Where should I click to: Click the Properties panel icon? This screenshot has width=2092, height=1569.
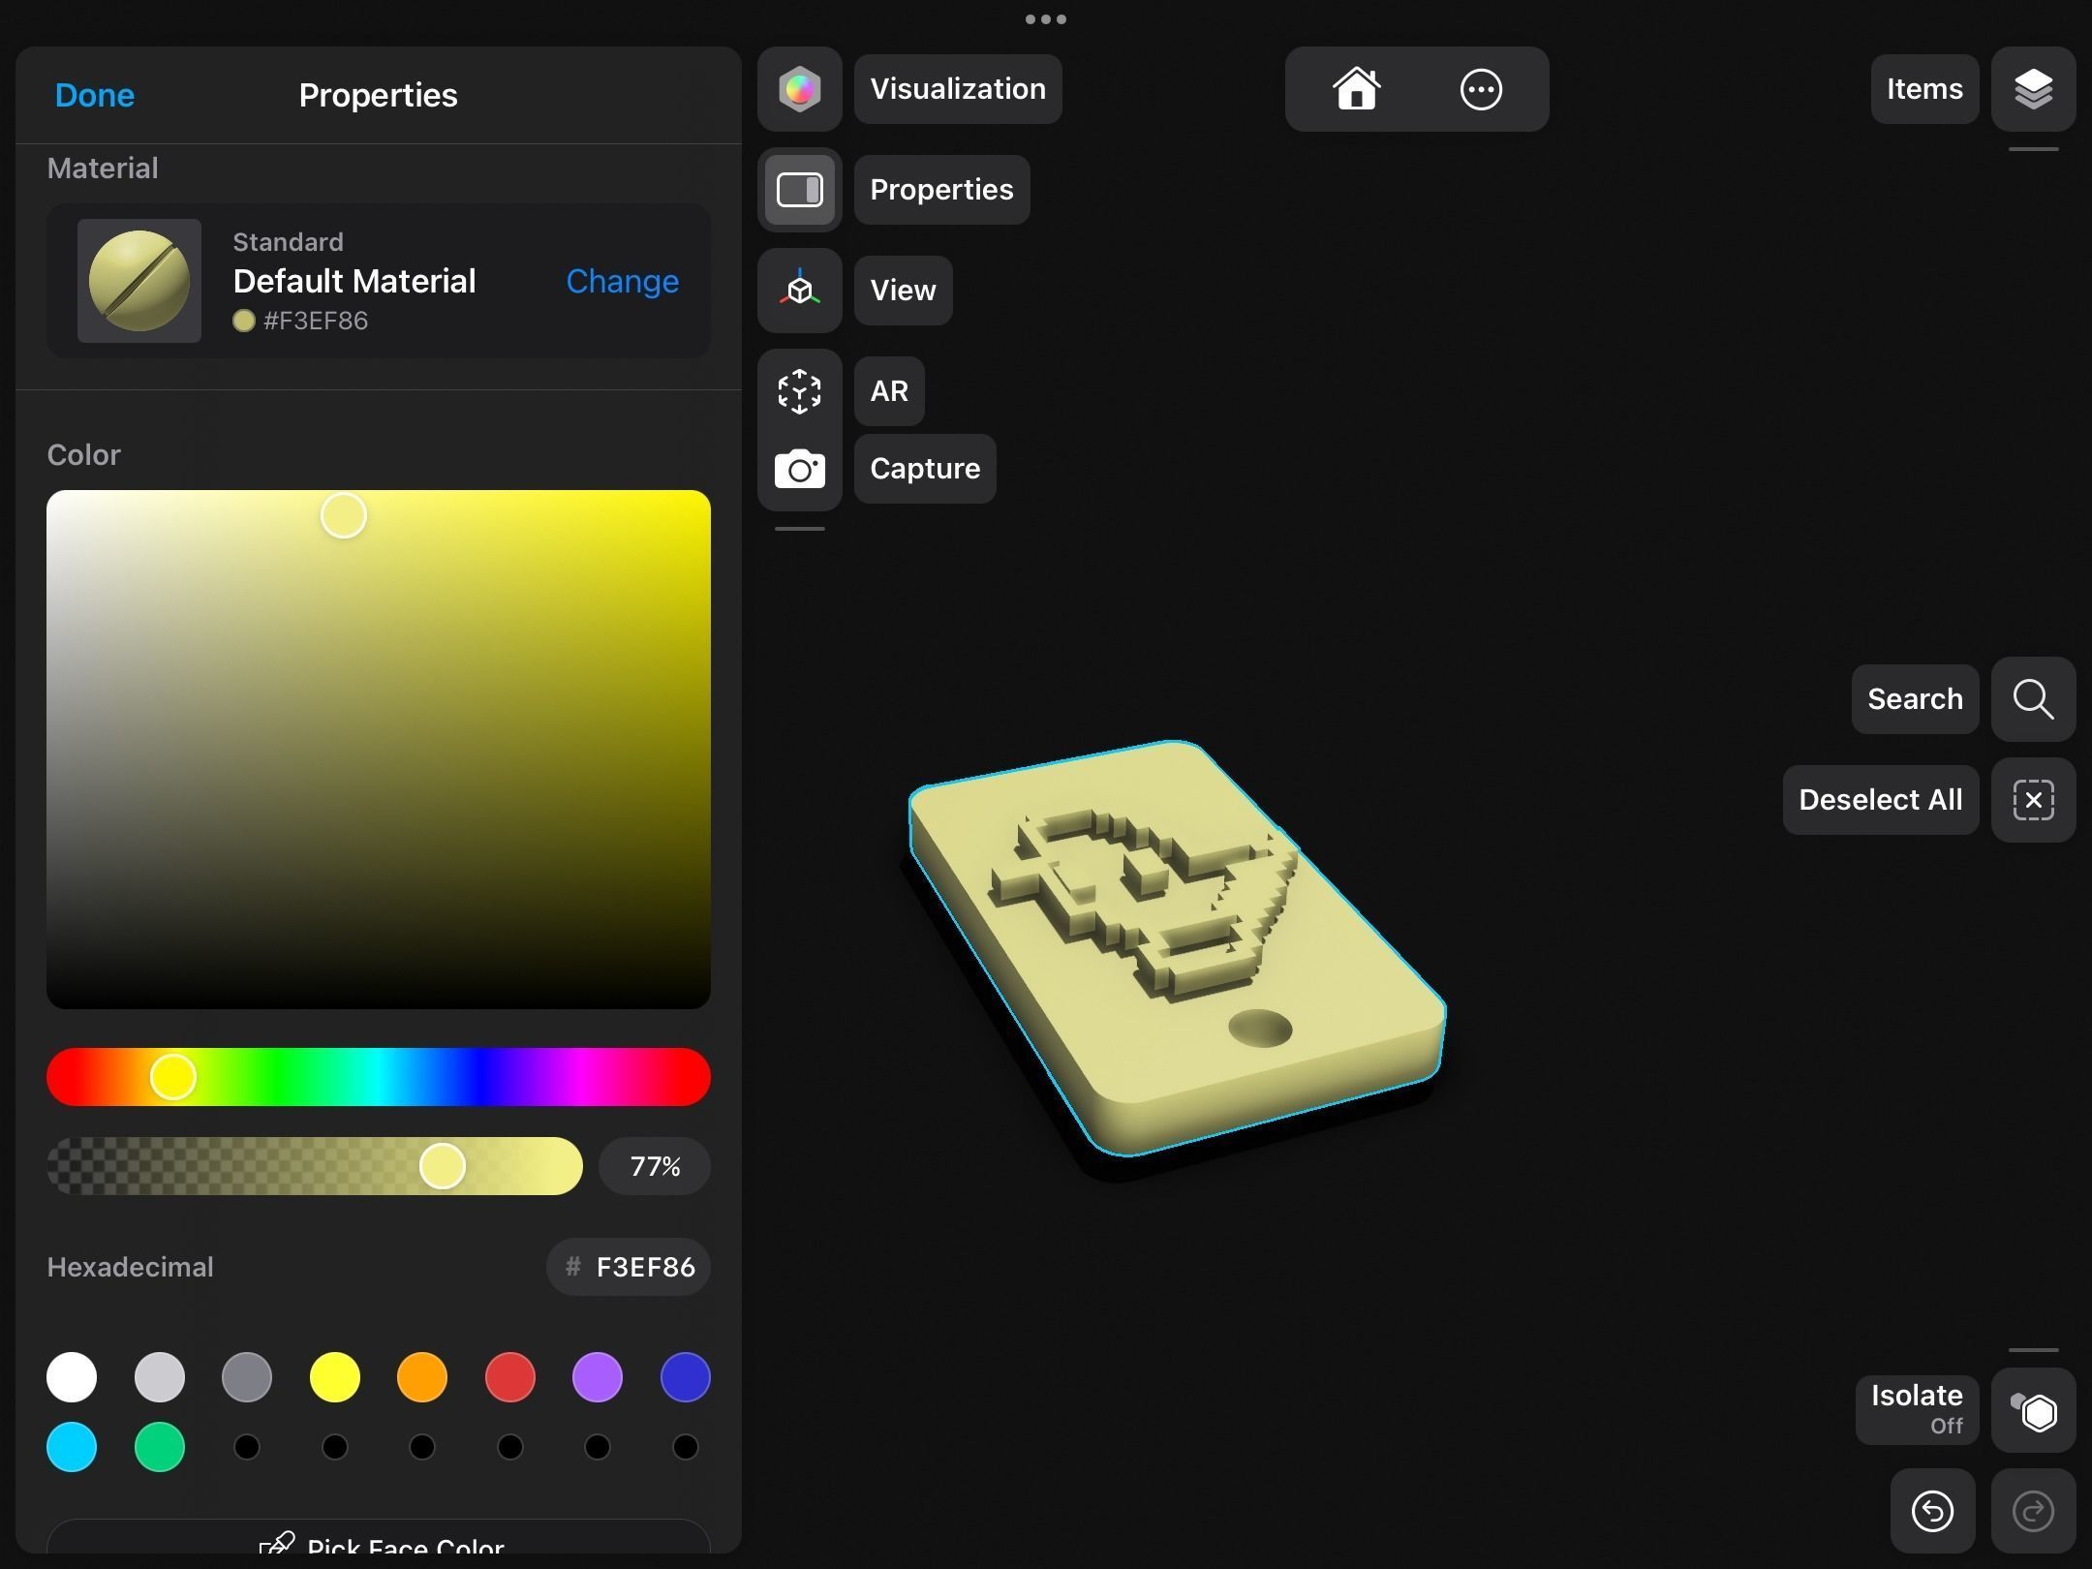click(799, 190)
